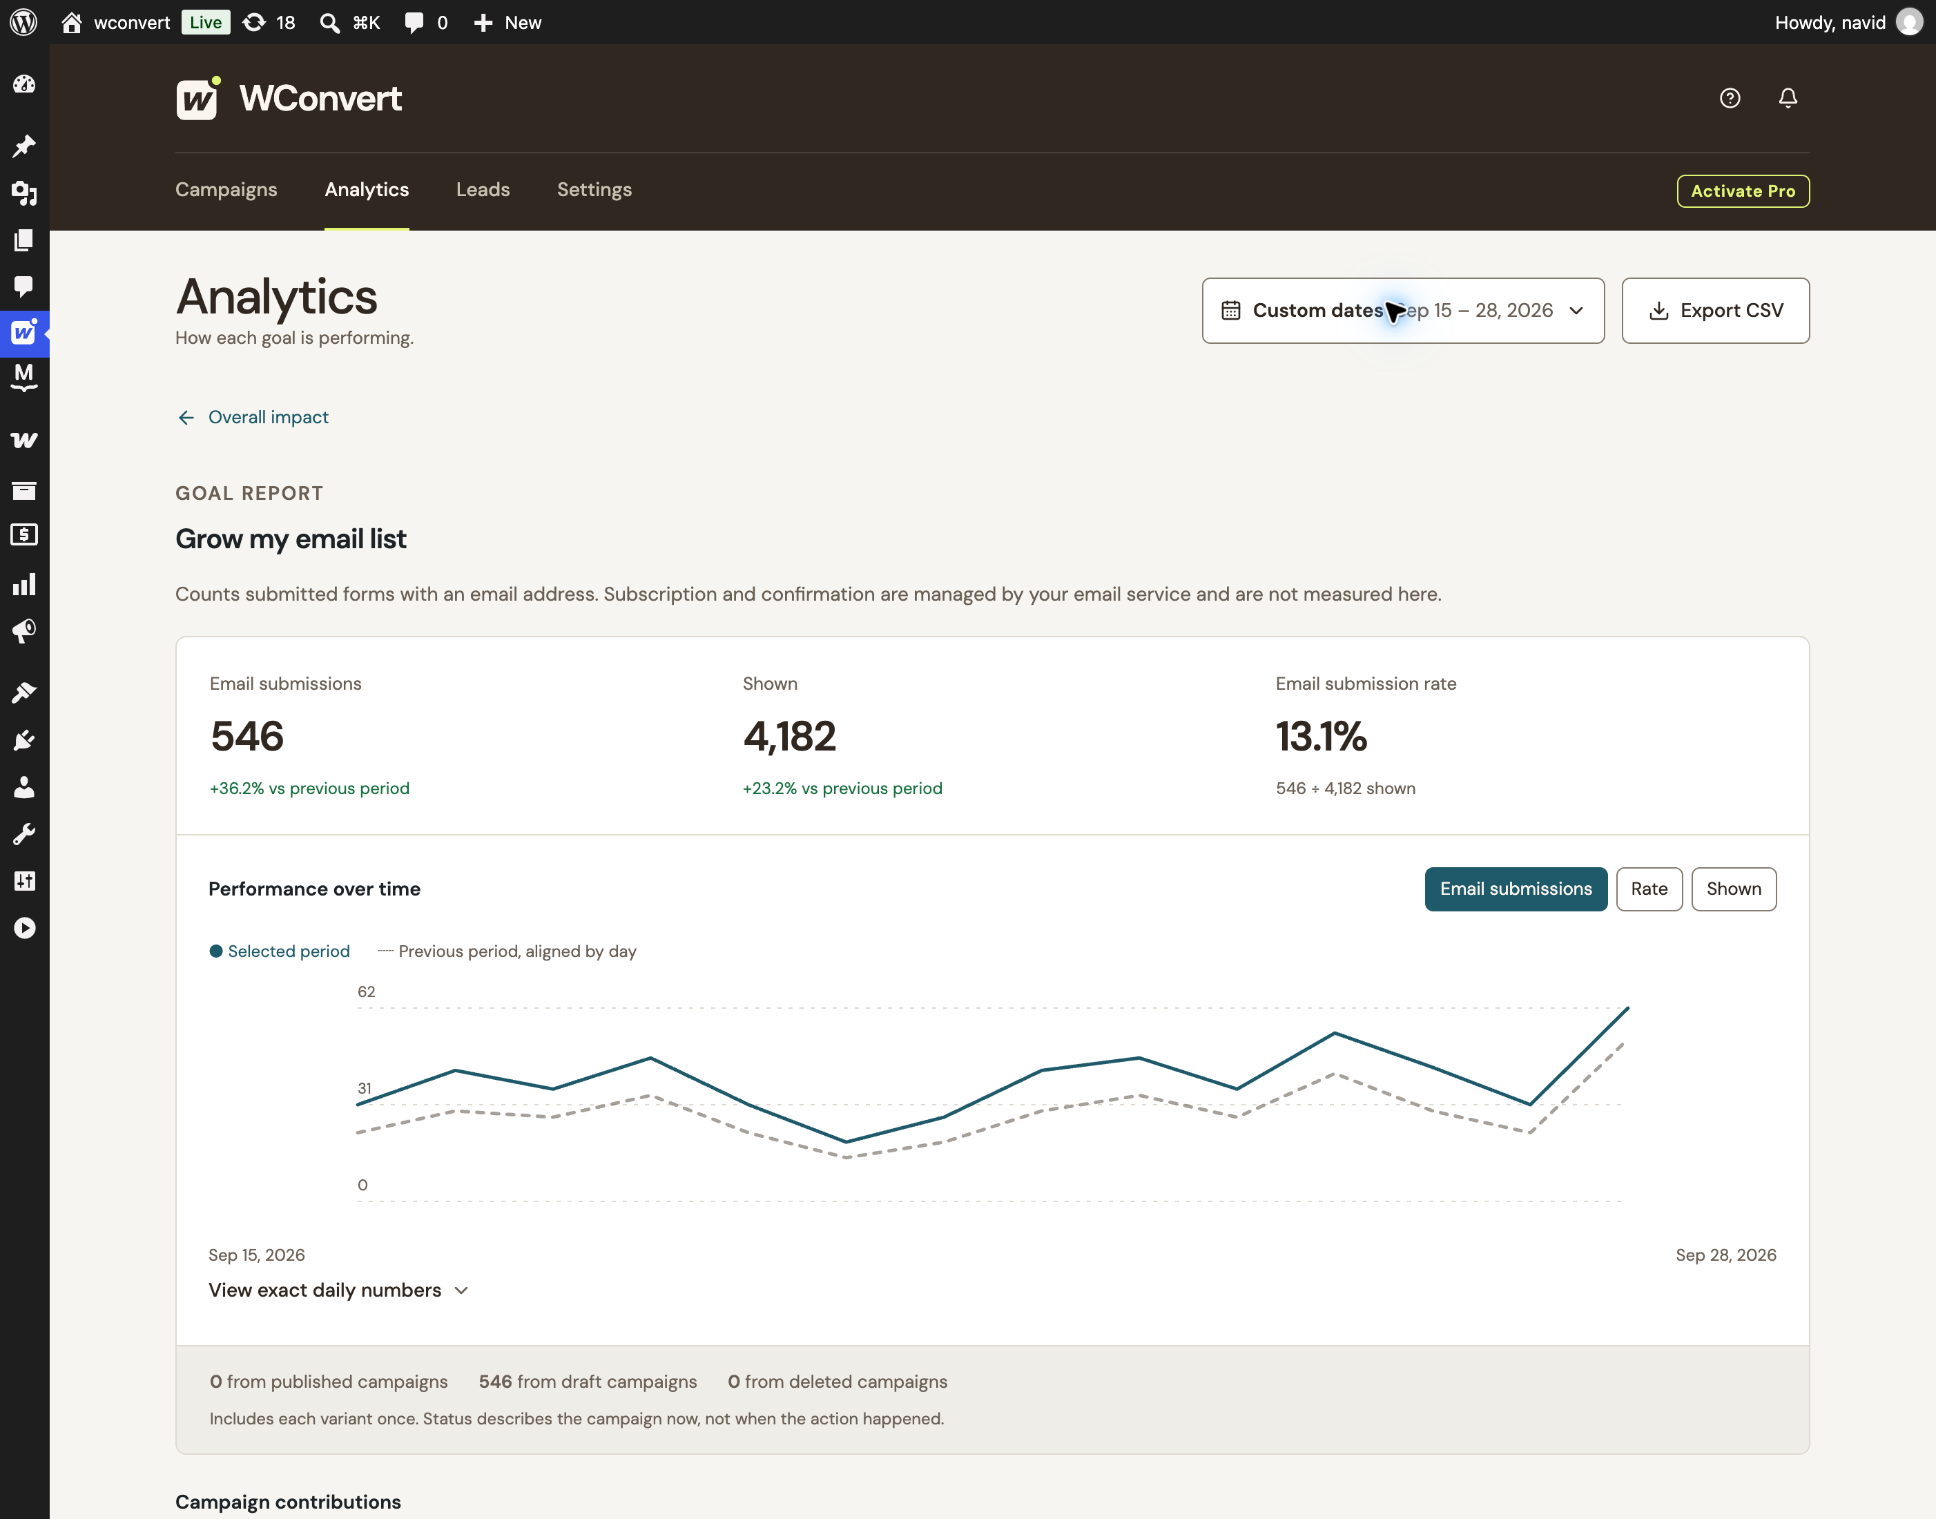Open Products archive box sidebar icon
This screenshot has width=1936, height=1519.
[x=24, y=490]
